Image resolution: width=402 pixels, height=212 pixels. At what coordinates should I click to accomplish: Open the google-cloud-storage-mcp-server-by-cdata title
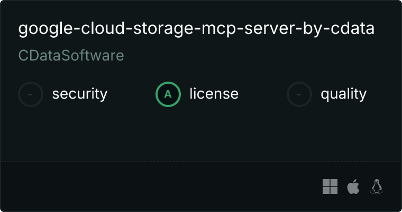(x=196, y=29)
